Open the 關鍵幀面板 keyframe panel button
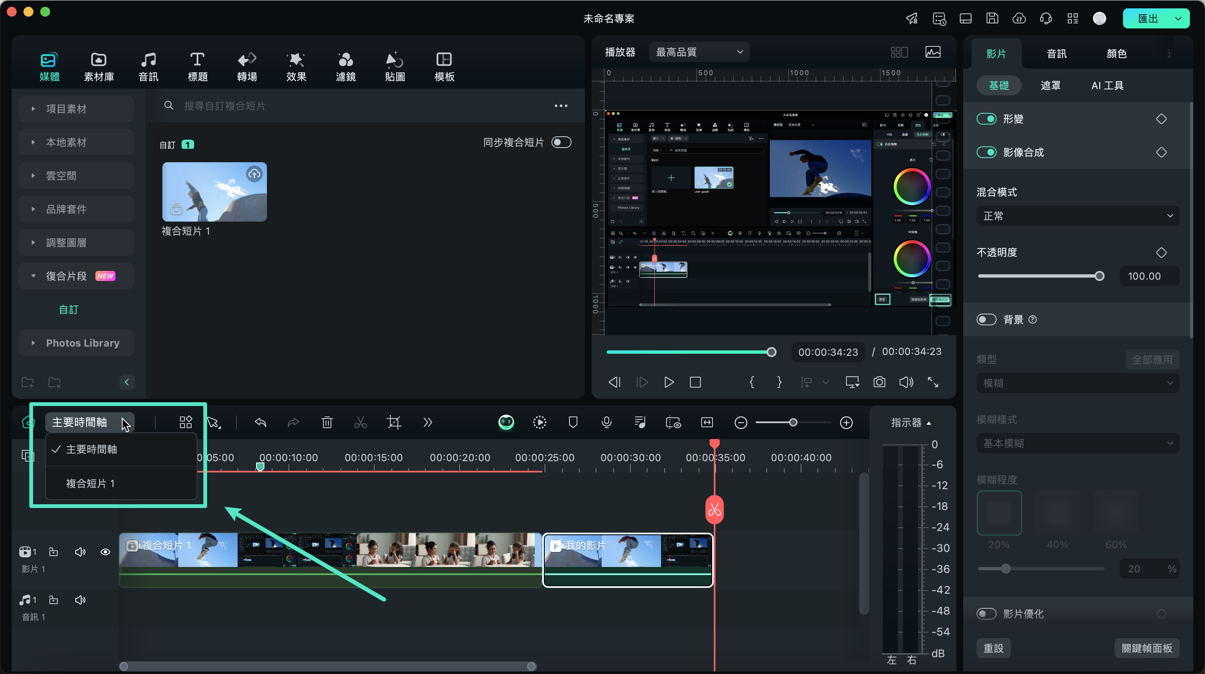1205x674 pixels. [x=1147, y=648]
